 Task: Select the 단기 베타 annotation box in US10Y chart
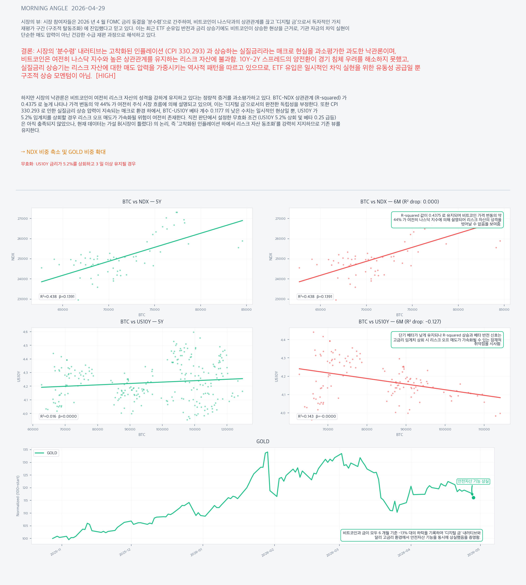[x=447, y=340]
